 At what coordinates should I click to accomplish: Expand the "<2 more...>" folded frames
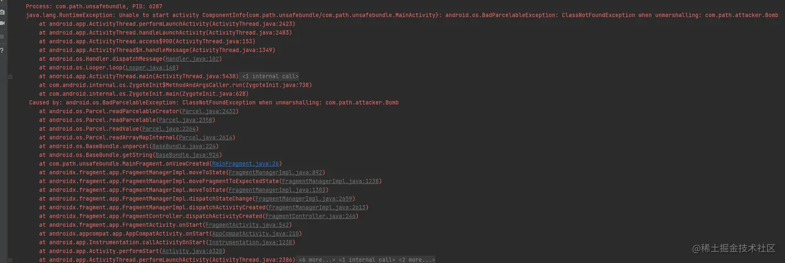click(x=417, y=260)
